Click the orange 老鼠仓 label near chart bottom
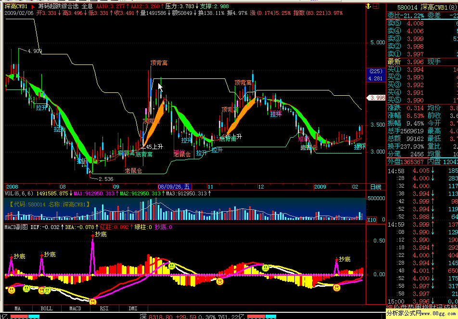 [133, 171]
